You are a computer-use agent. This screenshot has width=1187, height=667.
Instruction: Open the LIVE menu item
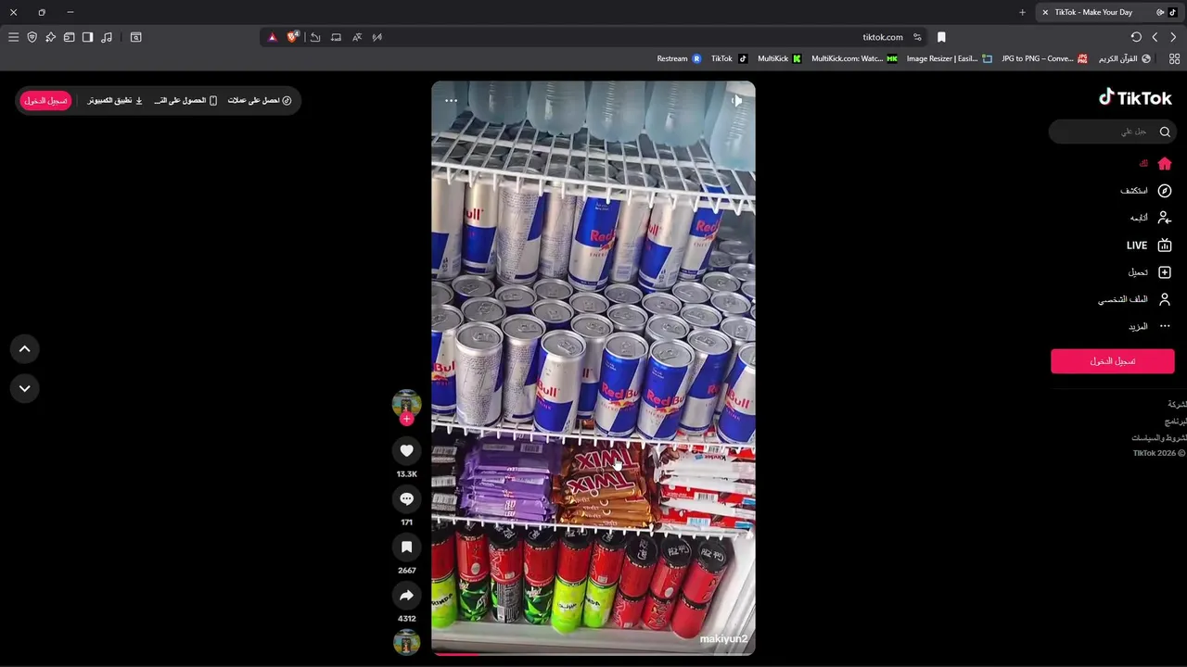(x=1149, y=245)
